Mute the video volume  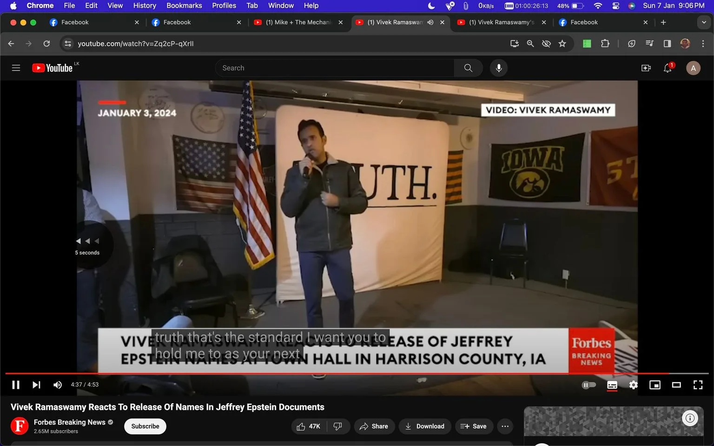(x=58, y=385)
